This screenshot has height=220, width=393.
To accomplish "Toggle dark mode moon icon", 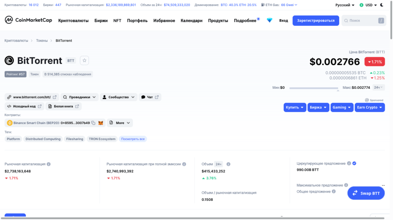I will (x=382, y=5).
